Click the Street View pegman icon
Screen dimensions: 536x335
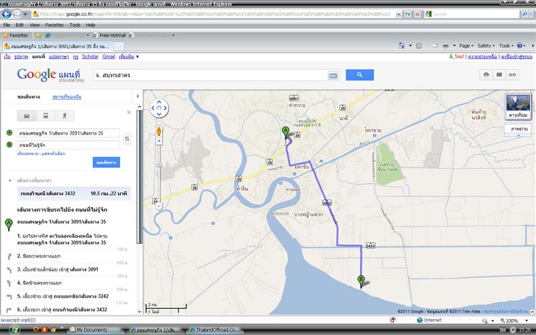coord(159,131)
